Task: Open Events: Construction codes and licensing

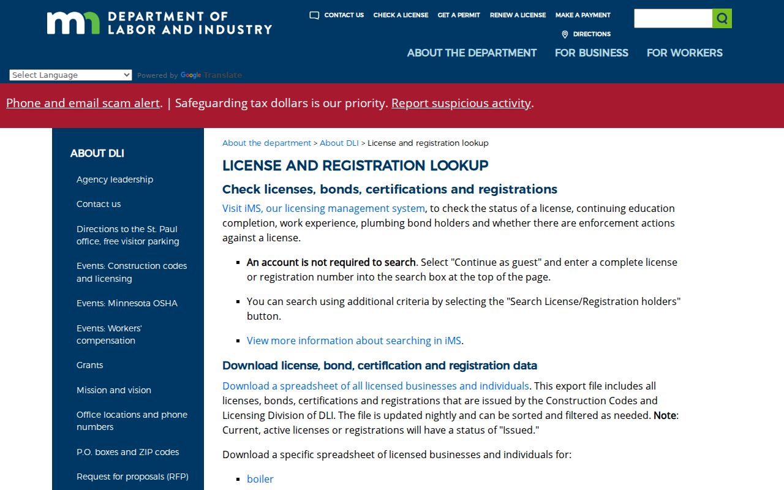Action: pos(132,272)
